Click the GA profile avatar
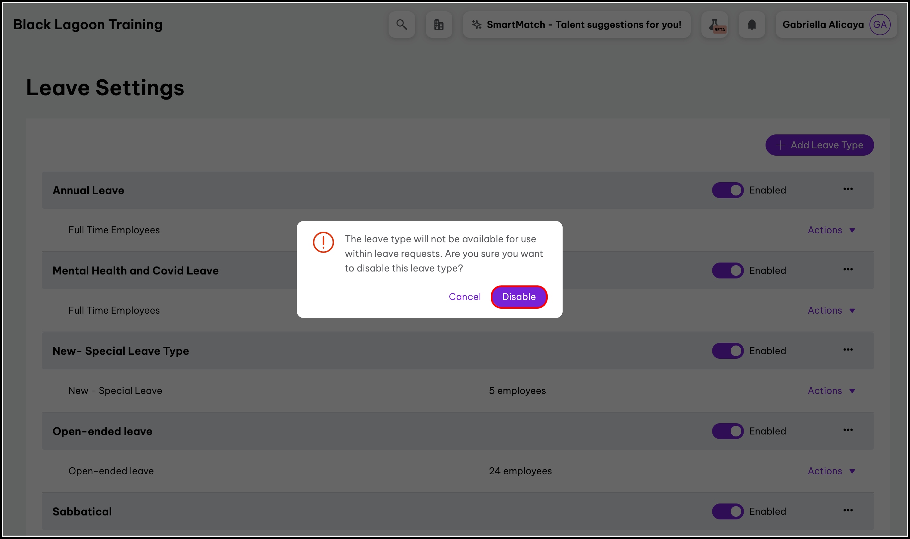Viewport: 910px width, 539px height. pos(879,25)
